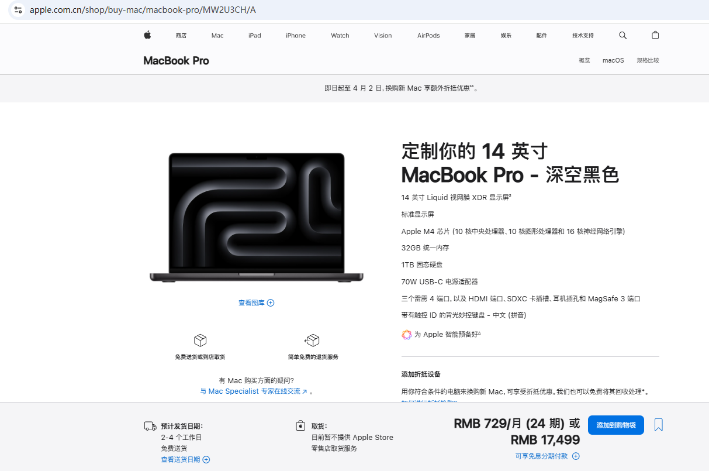Open the 技术支持 menu item
709x471 pixels.
point(583,36)
